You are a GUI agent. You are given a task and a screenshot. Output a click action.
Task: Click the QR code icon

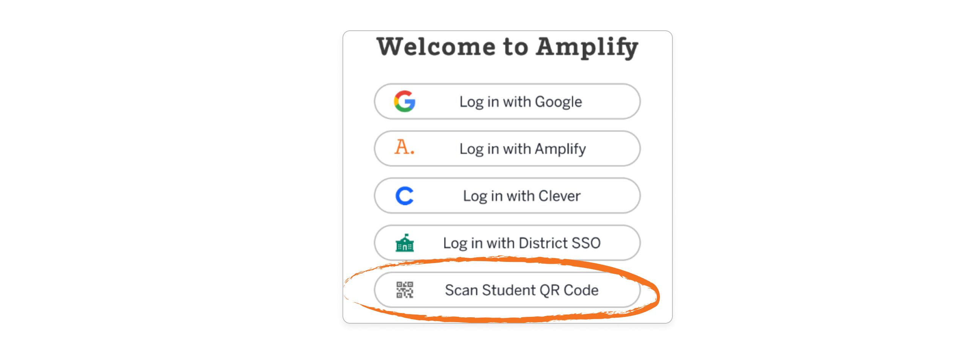(404, 290)
